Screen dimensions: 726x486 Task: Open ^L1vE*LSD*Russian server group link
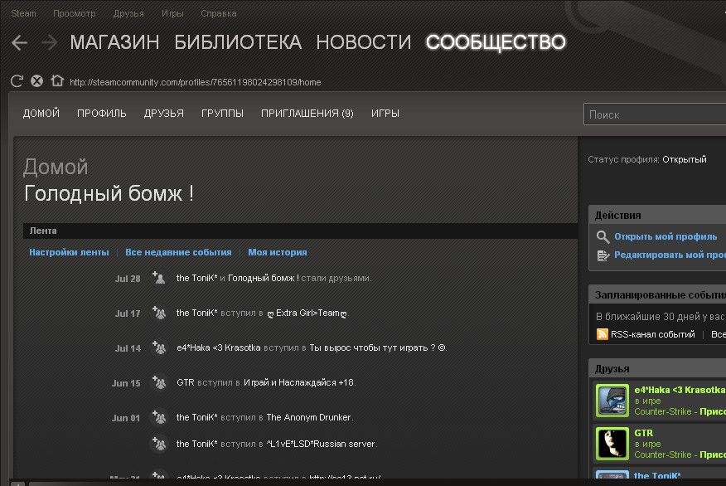[x=322, y=444]
